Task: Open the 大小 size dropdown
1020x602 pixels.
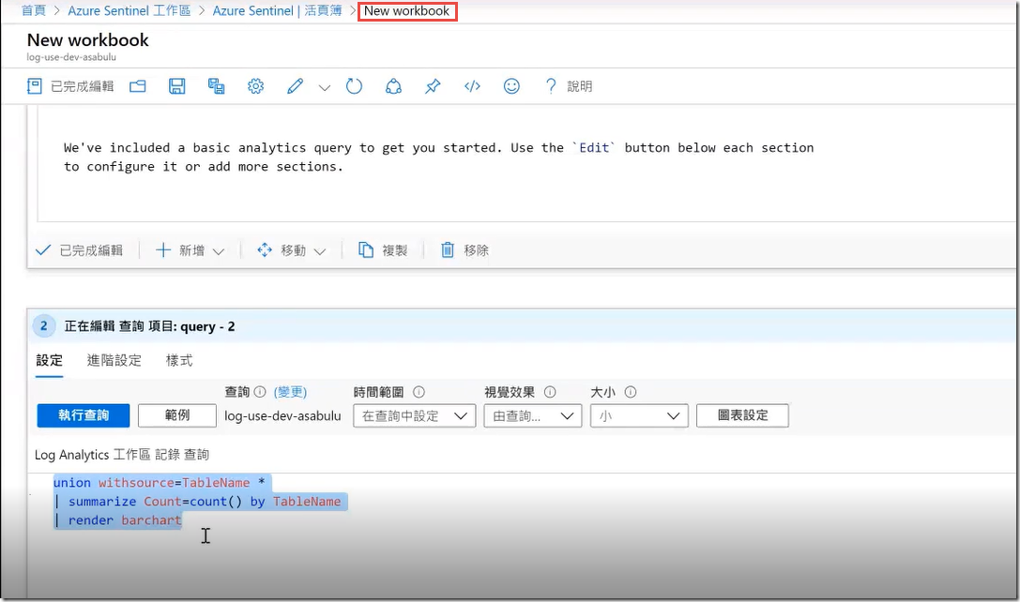Action: click(x=639, y=416)
